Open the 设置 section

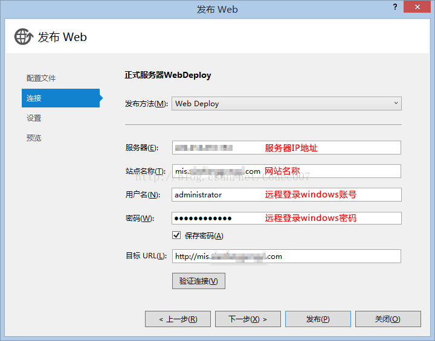[x=34, y=118]
